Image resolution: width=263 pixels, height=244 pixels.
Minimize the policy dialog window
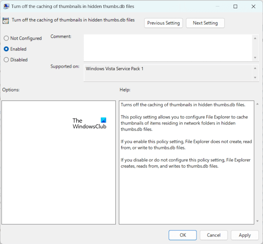click(218, 6)
